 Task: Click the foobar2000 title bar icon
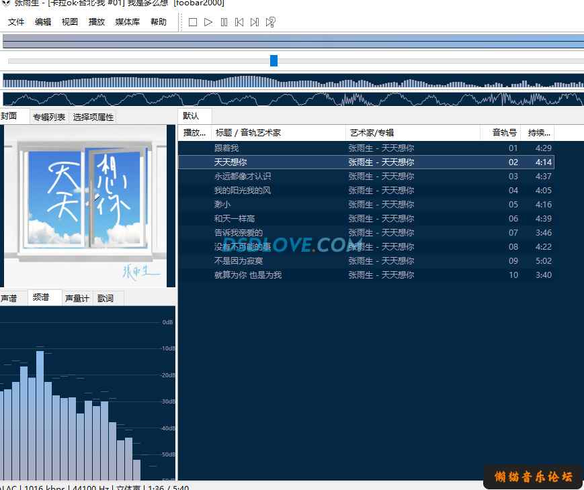[x=6, y=3]
